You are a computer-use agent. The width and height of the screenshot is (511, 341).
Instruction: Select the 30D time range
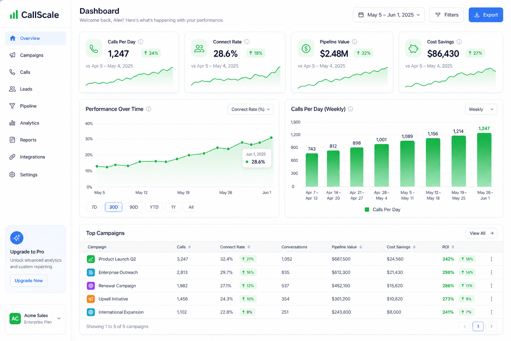click(x=114, y=207)
